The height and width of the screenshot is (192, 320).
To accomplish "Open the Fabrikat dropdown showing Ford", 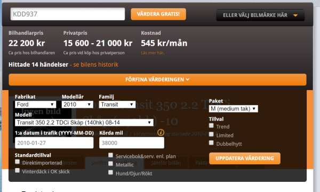I will pyautogui.click(x=36, y=105).
